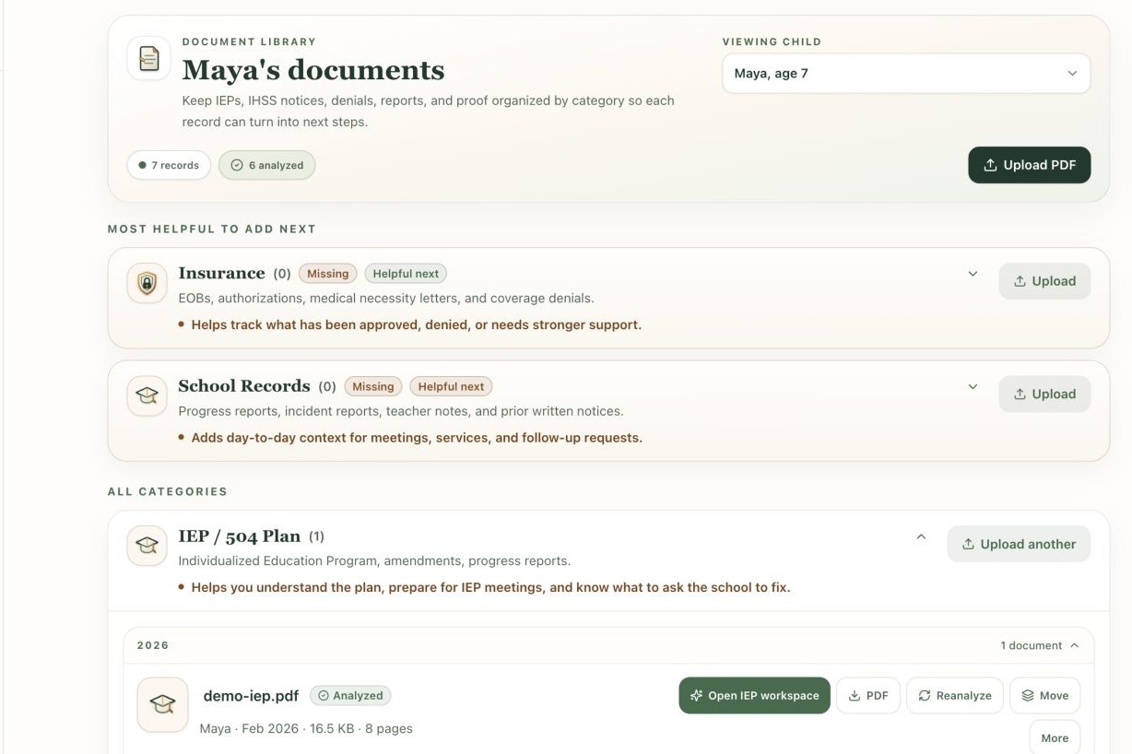
Task: Open the More options for demo-iep.pdf
Action: pos(1055,737)
